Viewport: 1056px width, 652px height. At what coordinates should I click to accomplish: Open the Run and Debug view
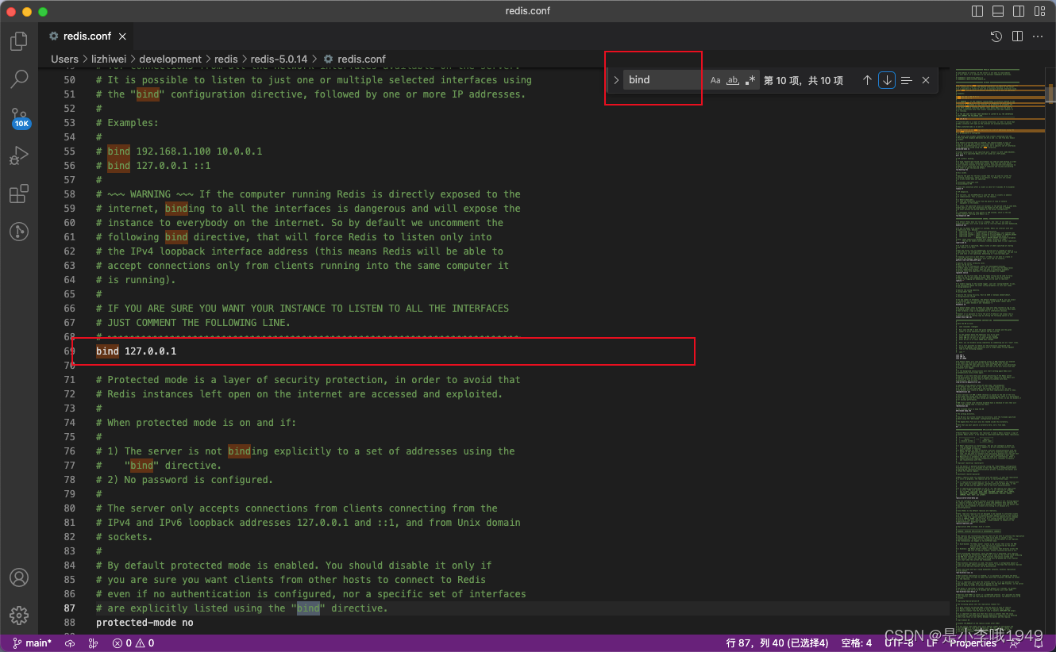click(x=19, y=155)
